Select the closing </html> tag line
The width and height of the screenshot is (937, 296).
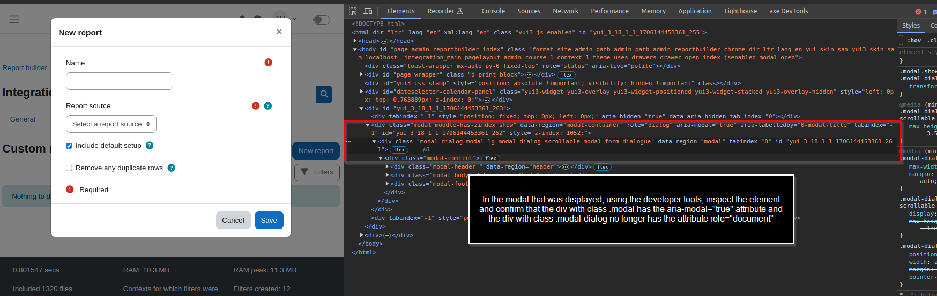(x=364, y=252)
